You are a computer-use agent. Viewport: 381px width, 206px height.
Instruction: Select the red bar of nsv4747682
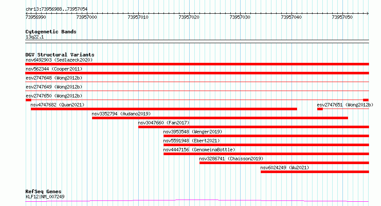(x=164, y=109)
